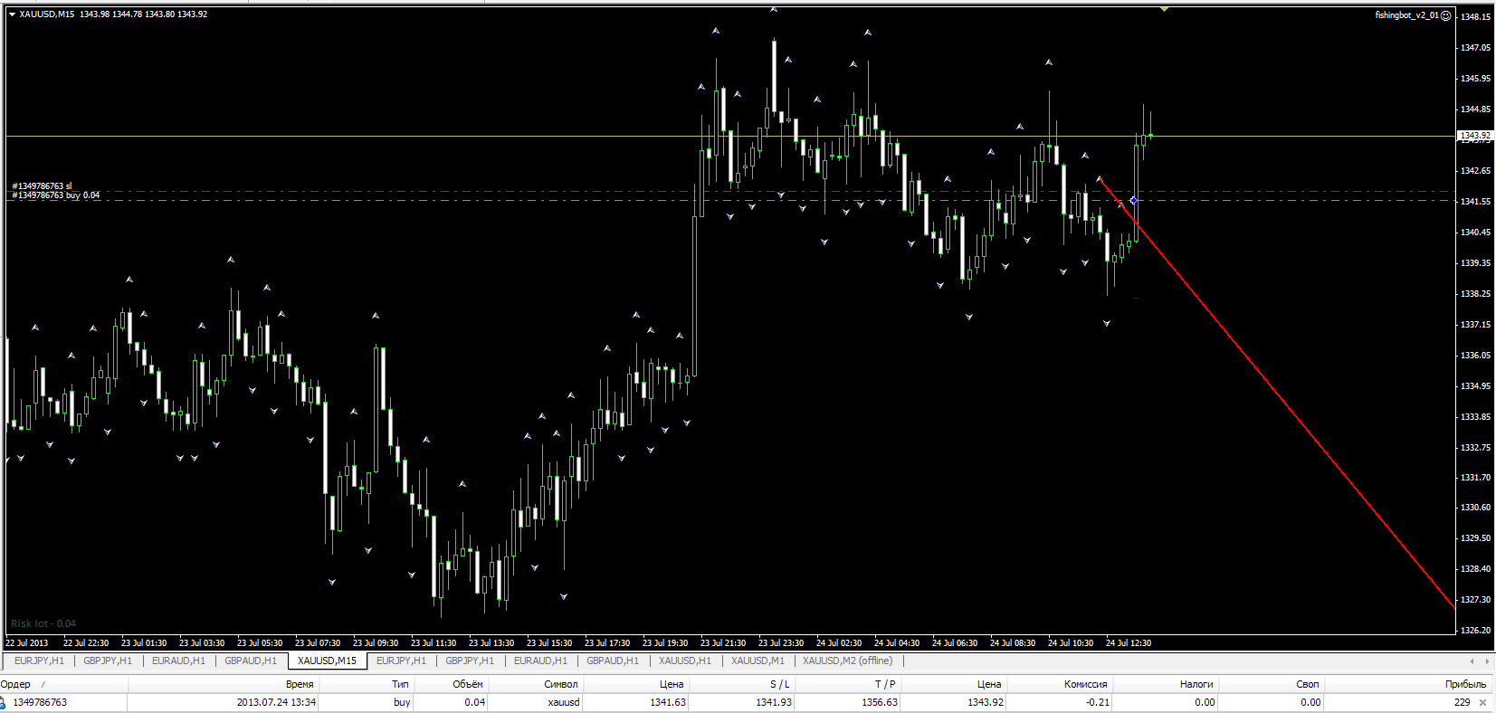Open the XAUUSD,M2 (offline) chart tab
The width and height of the screenshot is (1496, 713).
[847, 661]
